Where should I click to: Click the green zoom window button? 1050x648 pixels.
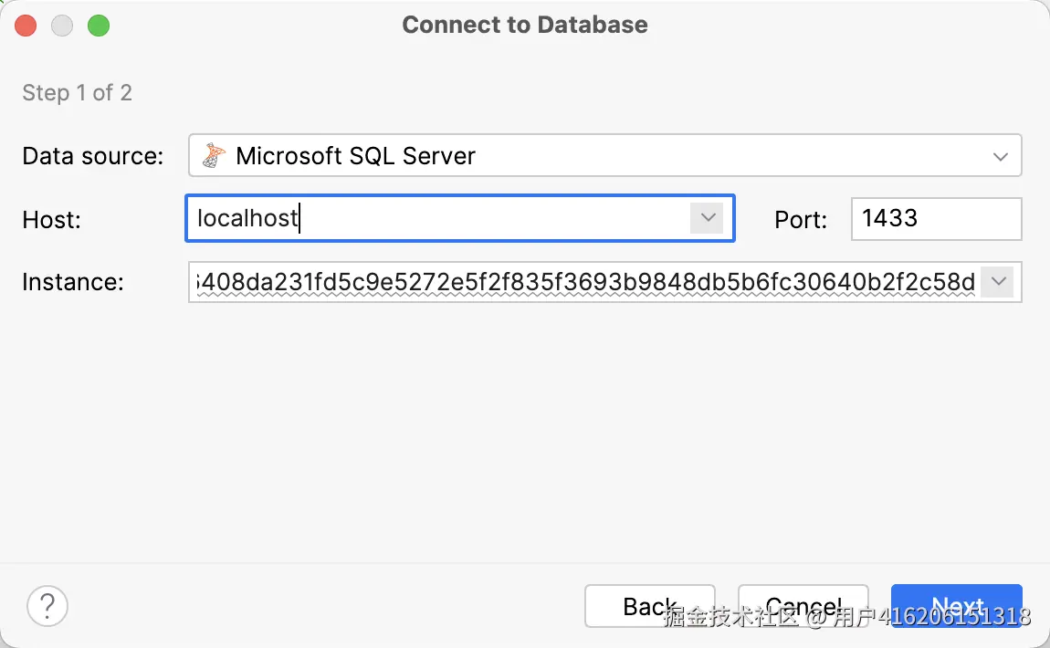coord(99,26)
